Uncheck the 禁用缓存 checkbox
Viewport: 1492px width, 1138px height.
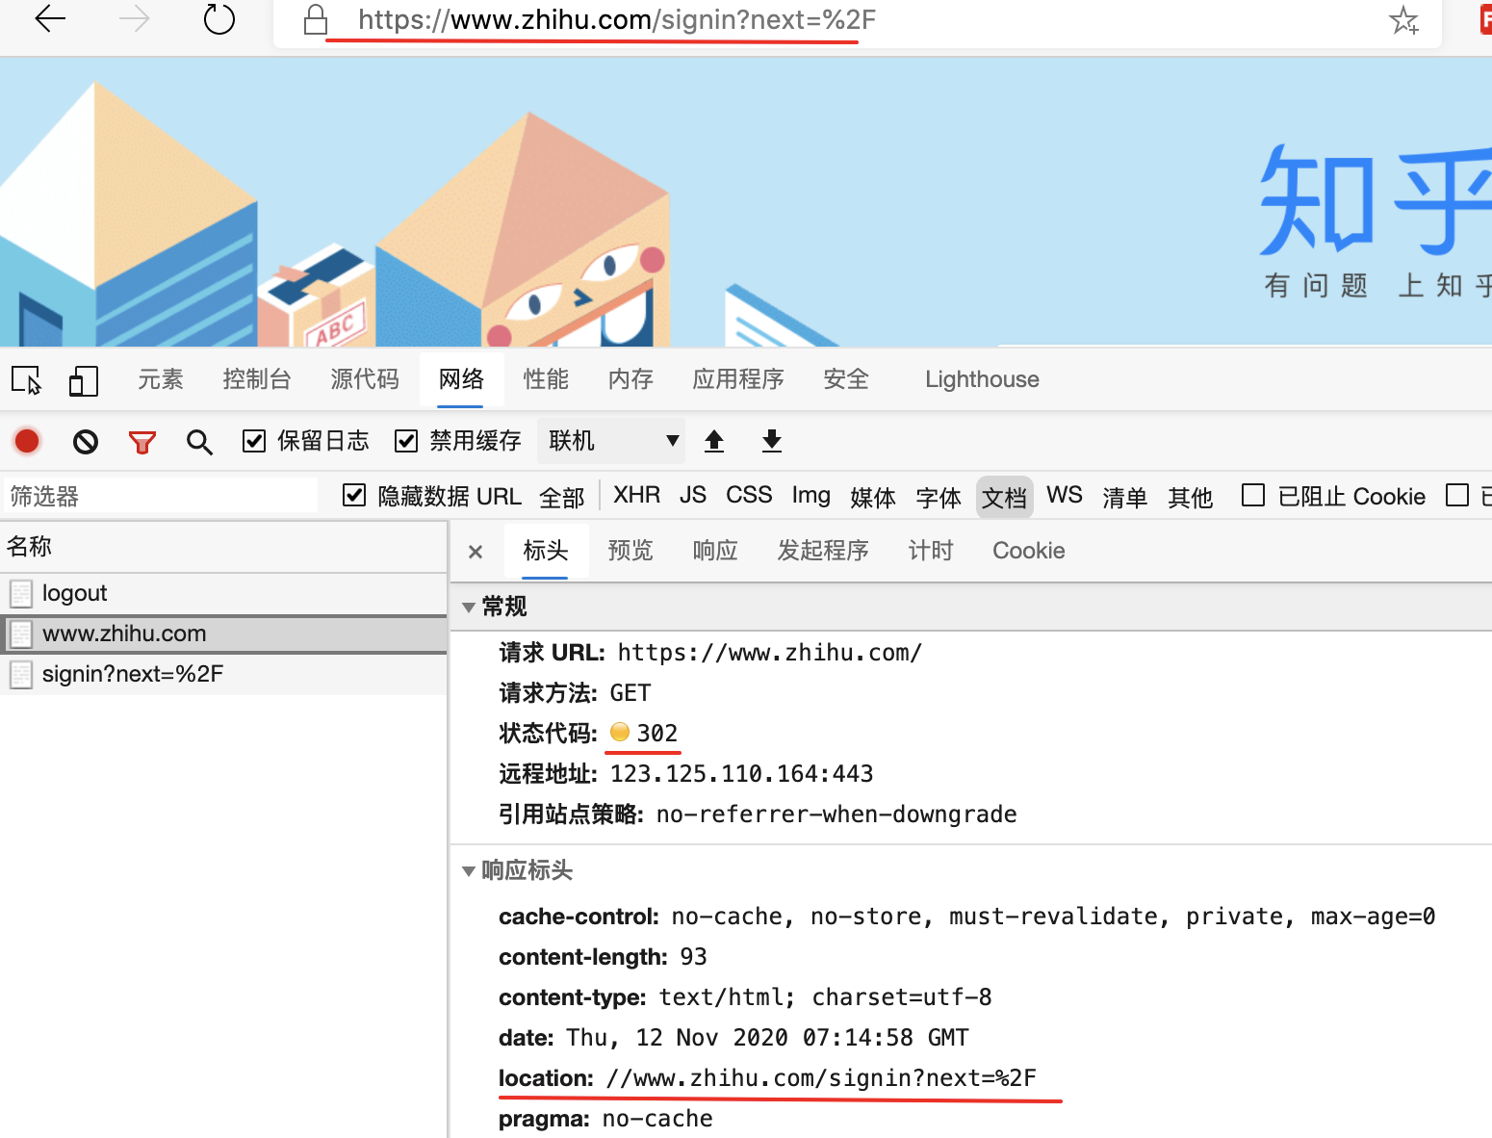[406, 441]
